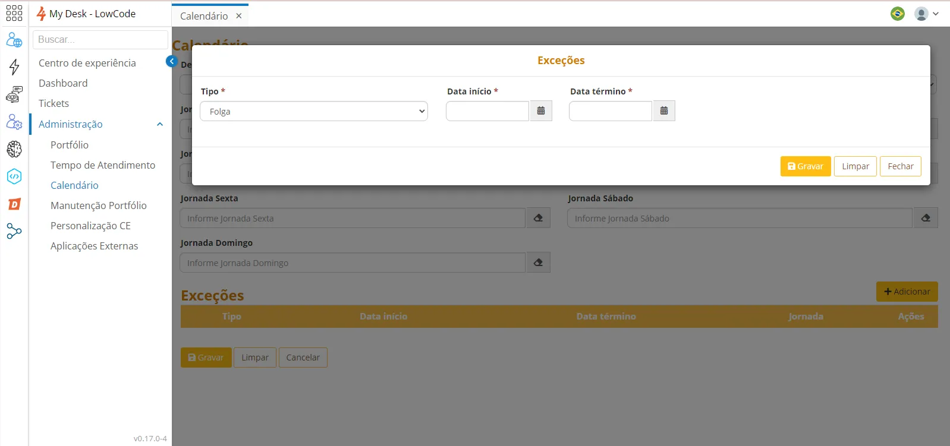Click the Brazil flag language icon
This screenshot has width=950, height=446.
point(898,14)
